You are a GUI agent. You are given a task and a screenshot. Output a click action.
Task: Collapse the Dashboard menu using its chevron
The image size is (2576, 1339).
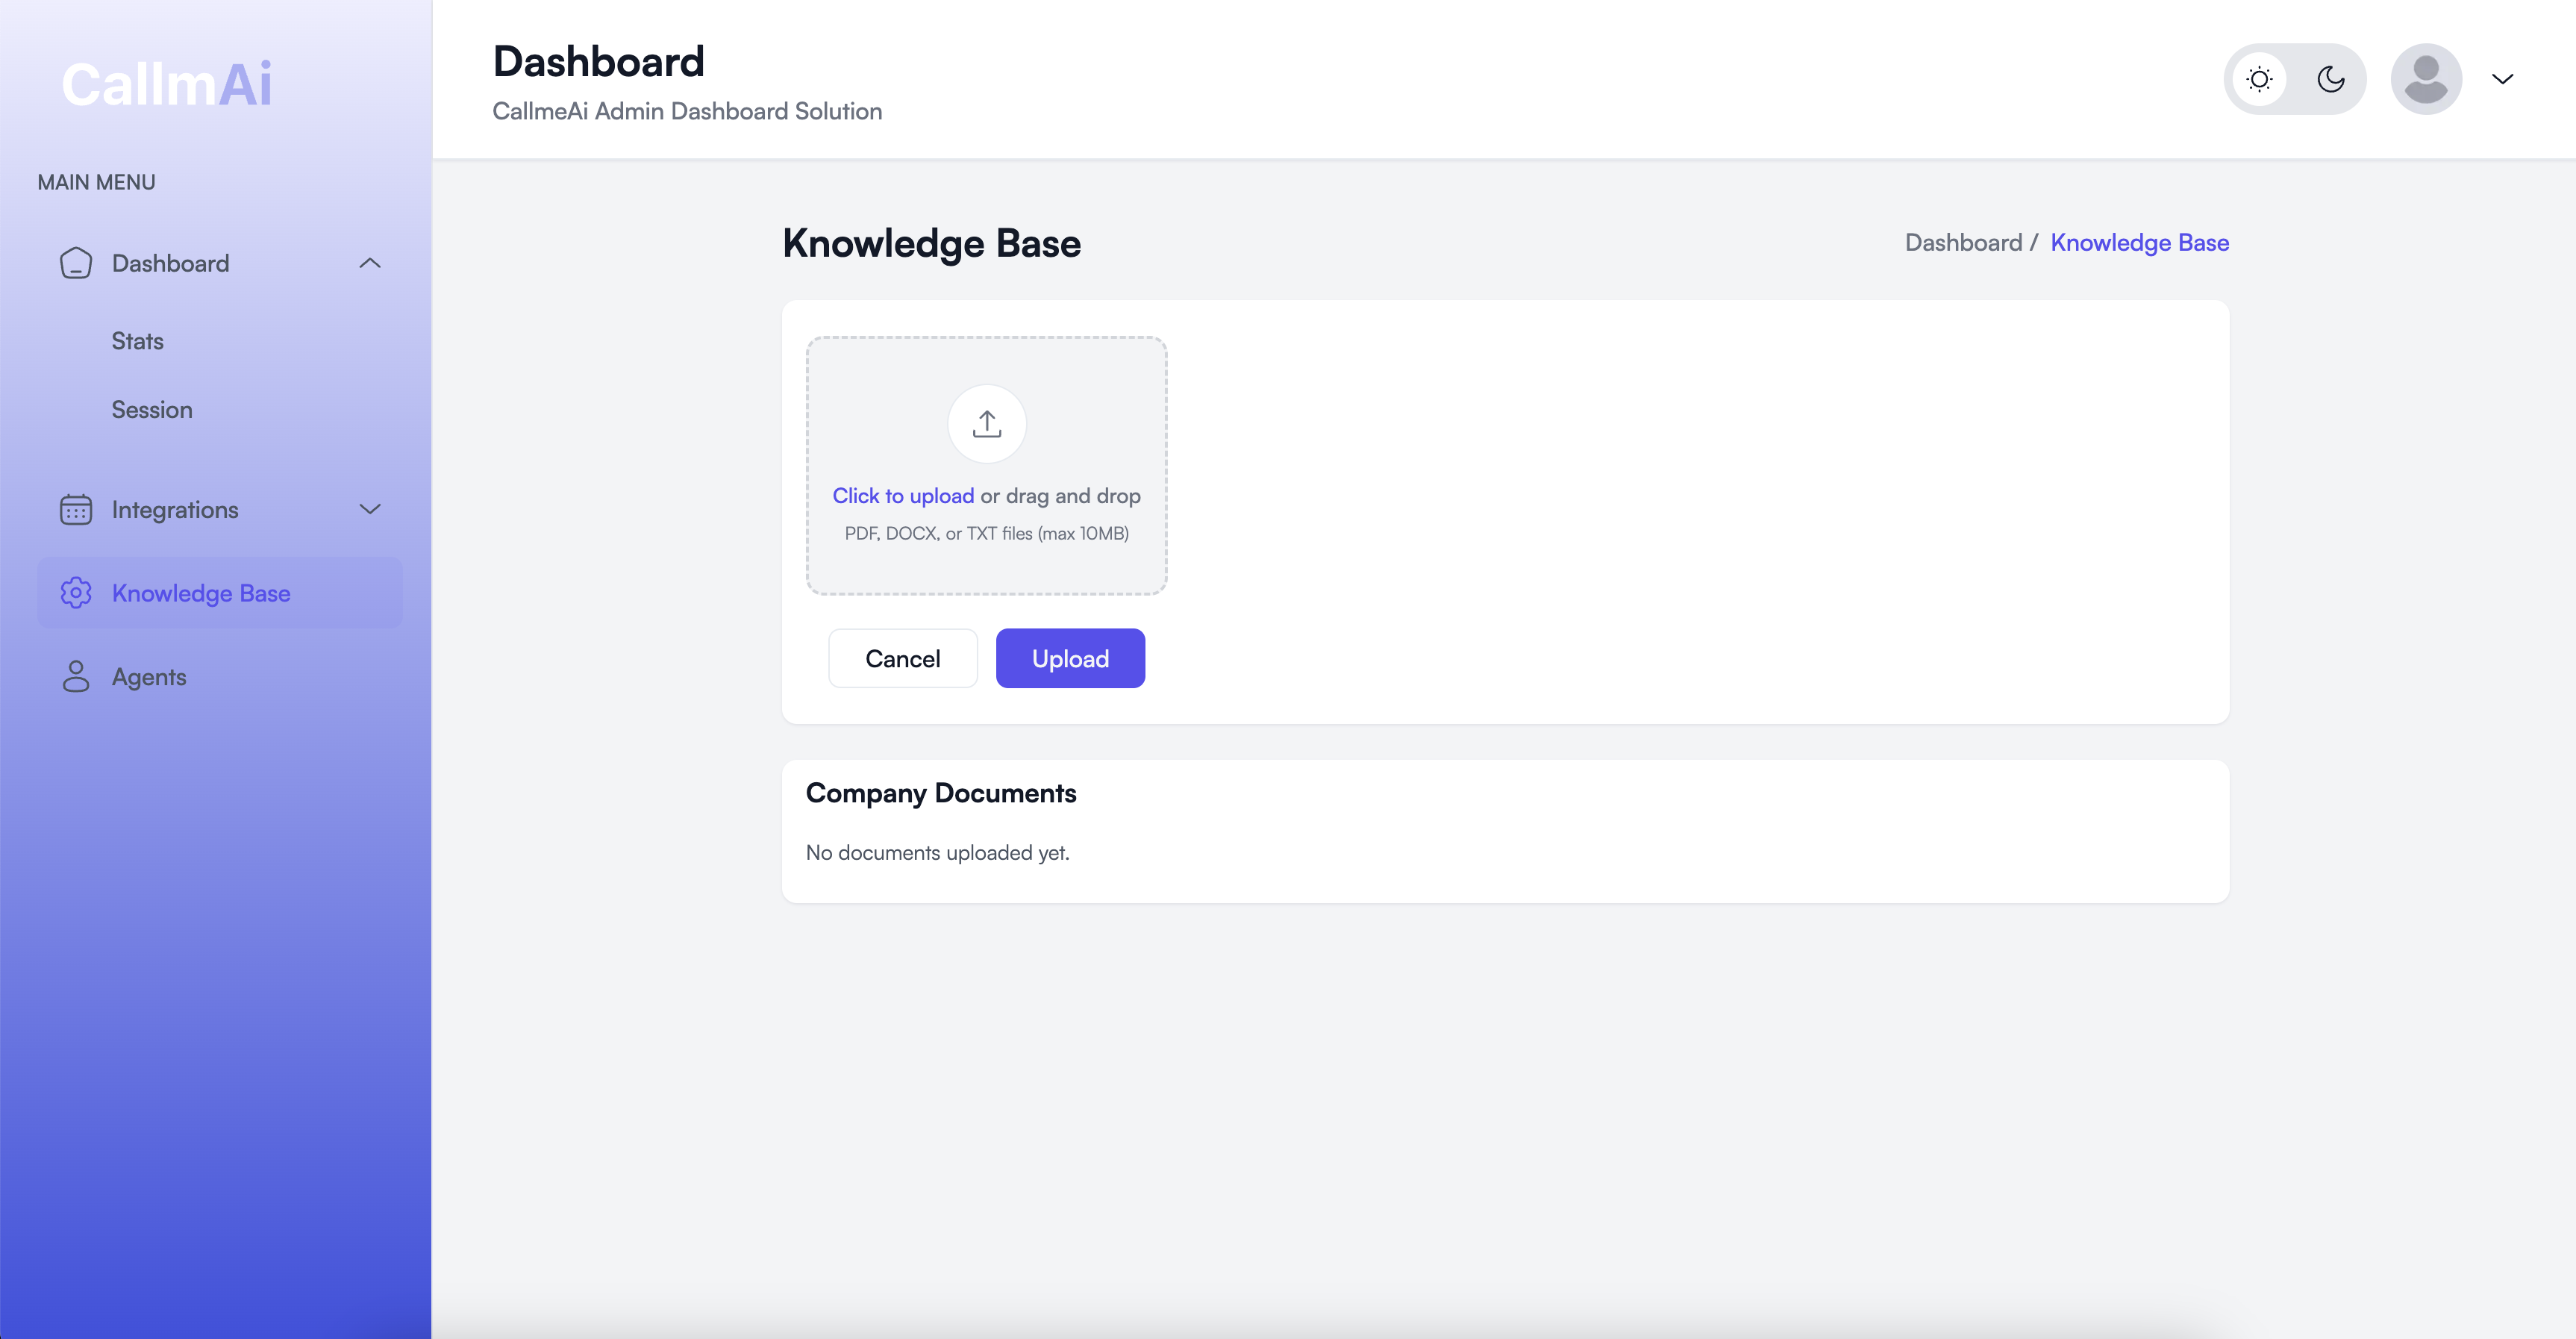(370, 263)
